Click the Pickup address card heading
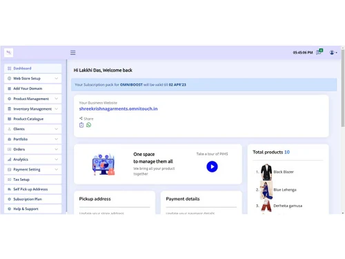 coord(95,199)
